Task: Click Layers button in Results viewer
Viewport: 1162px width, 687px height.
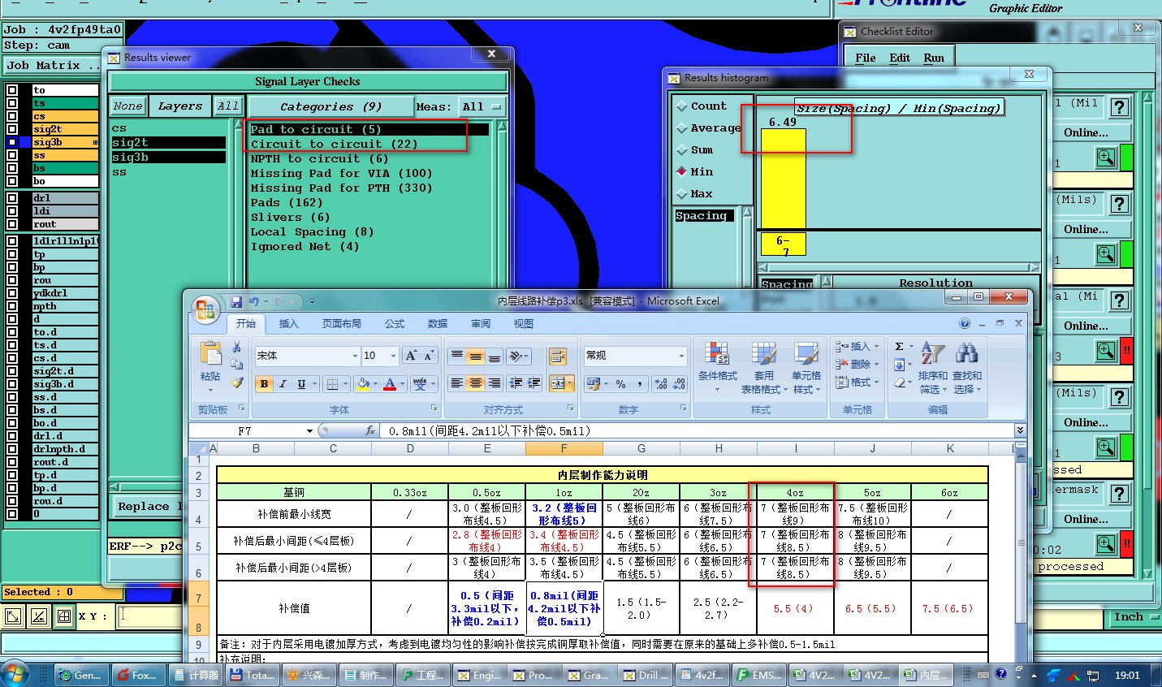Action: click(x=180, y=106)
